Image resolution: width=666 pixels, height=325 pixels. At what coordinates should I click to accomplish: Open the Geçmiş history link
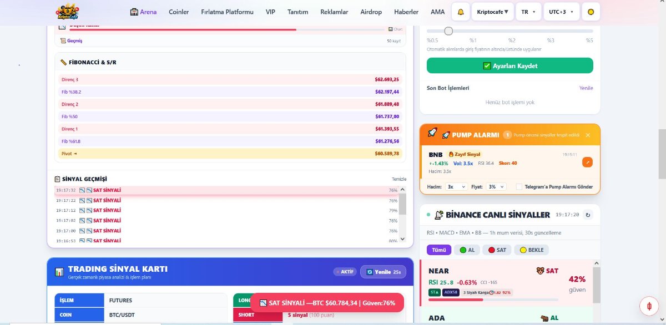coord(71,40)
